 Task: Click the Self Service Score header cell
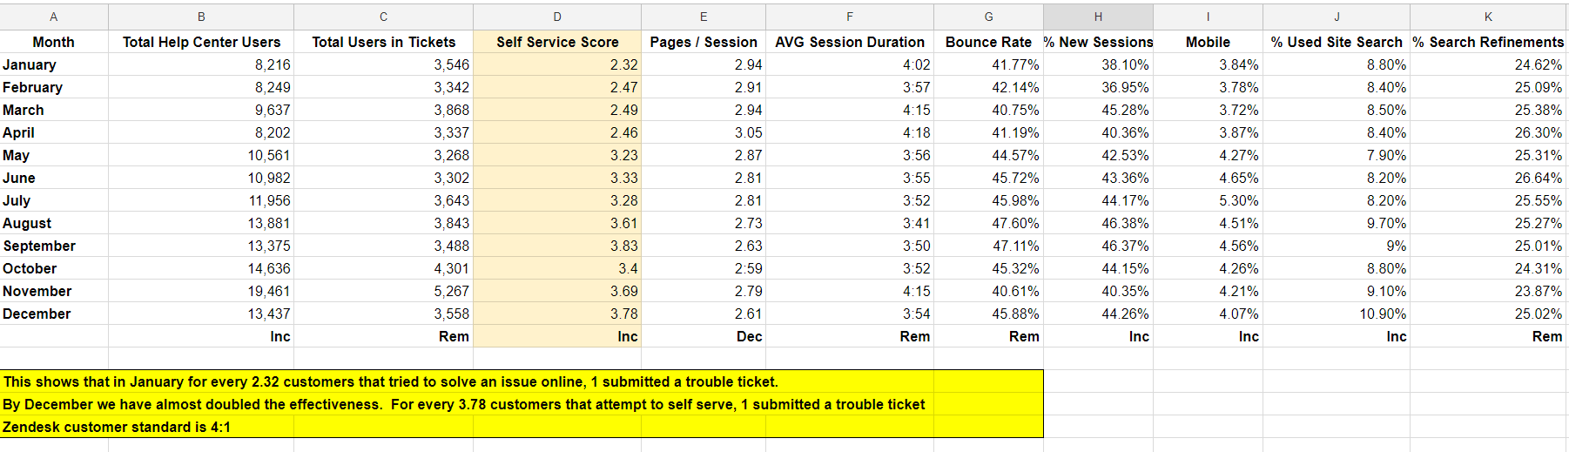click(x=557, y=42)
